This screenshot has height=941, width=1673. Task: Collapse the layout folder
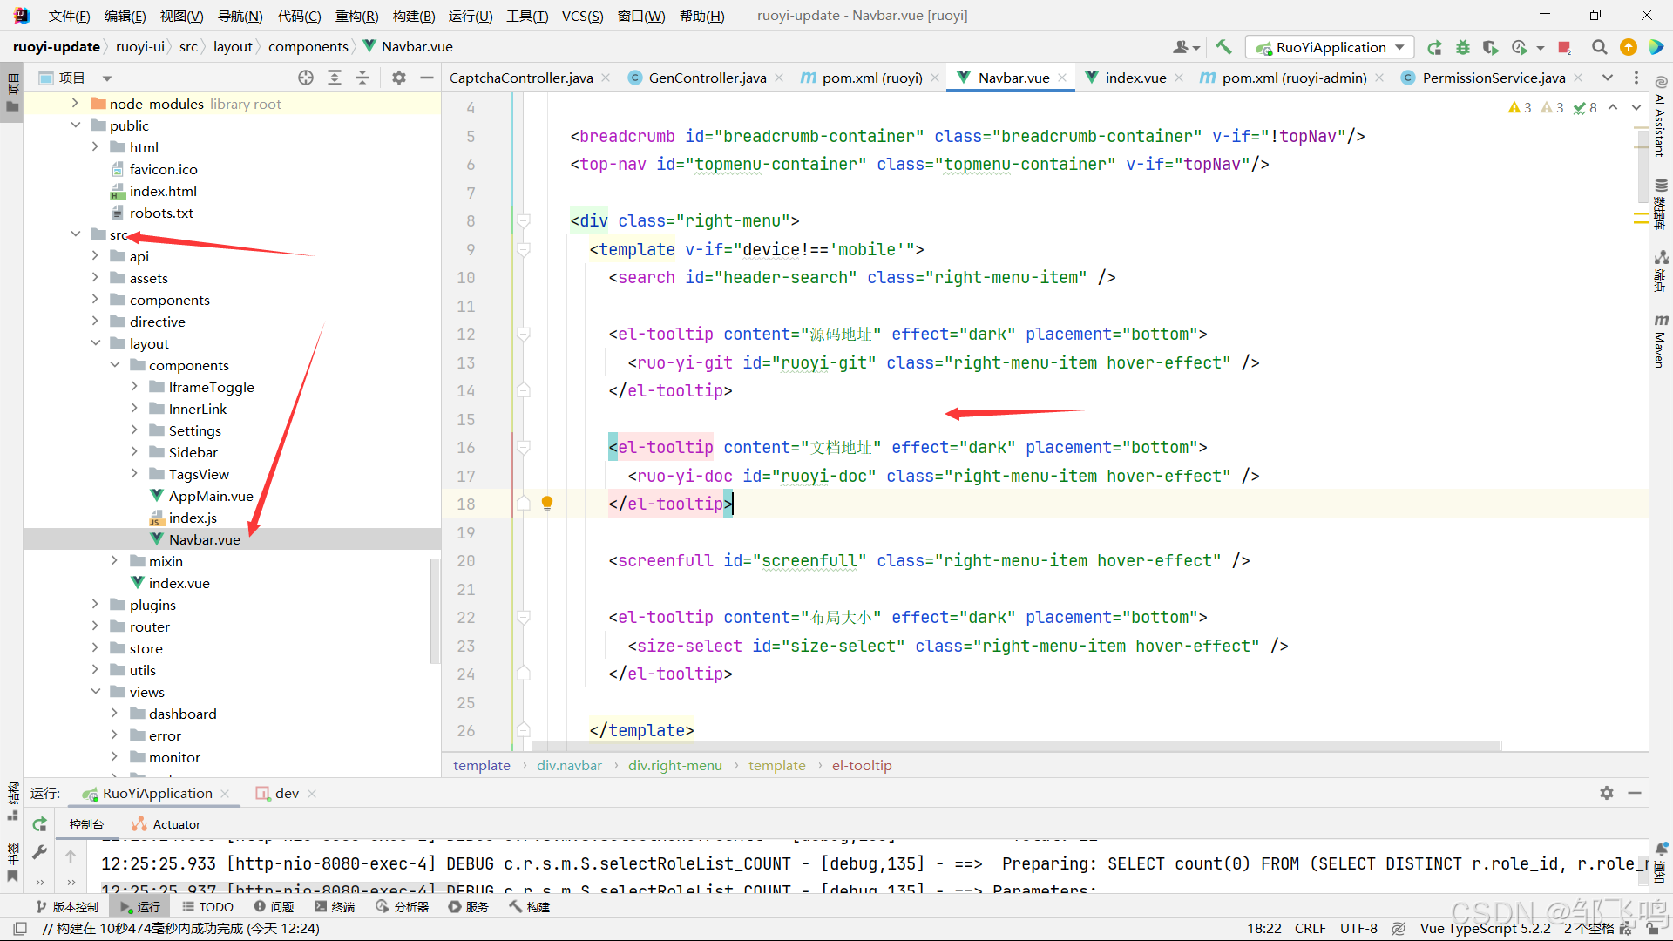click(95, 343)
